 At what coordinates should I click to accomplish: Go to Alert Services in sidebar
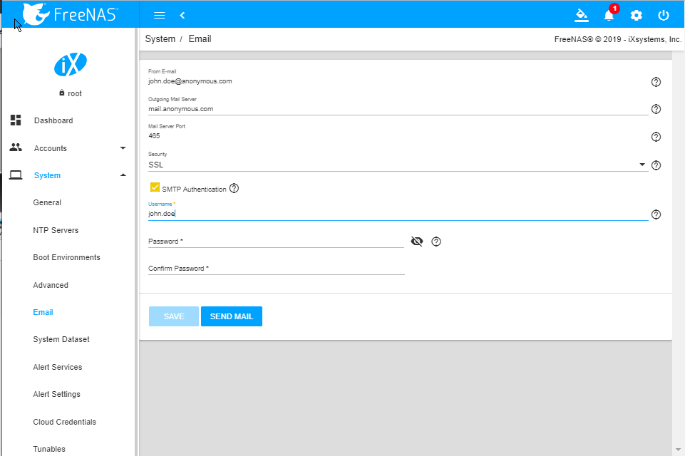[58, 367]
